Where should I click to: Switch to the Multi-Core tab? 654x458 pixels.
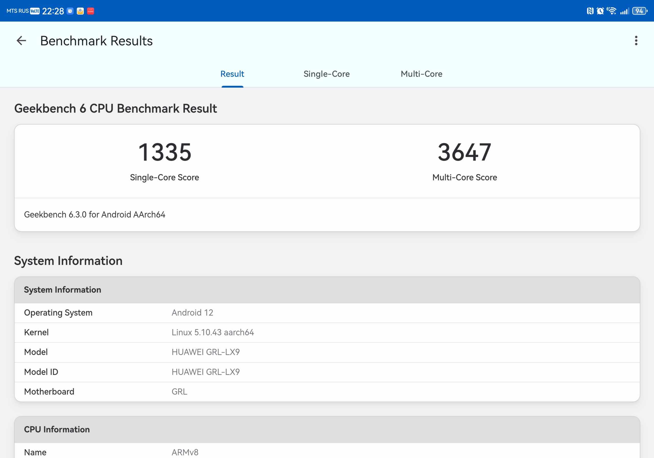[421, 74]
